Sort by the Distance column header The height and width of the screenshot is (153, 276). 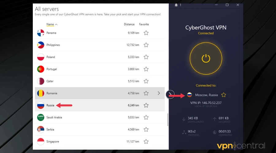pyautogui.click(x=129, y=24)
